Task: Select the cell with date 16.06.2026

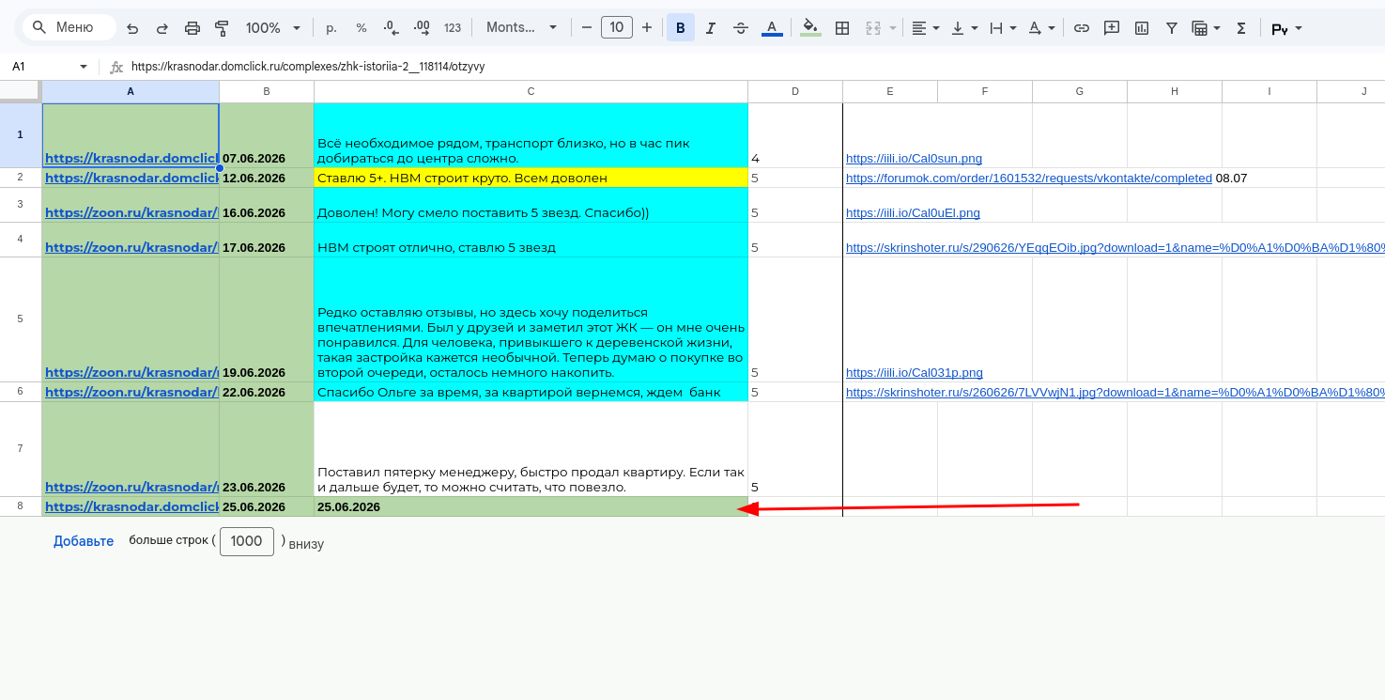Action: pos(267,205)
